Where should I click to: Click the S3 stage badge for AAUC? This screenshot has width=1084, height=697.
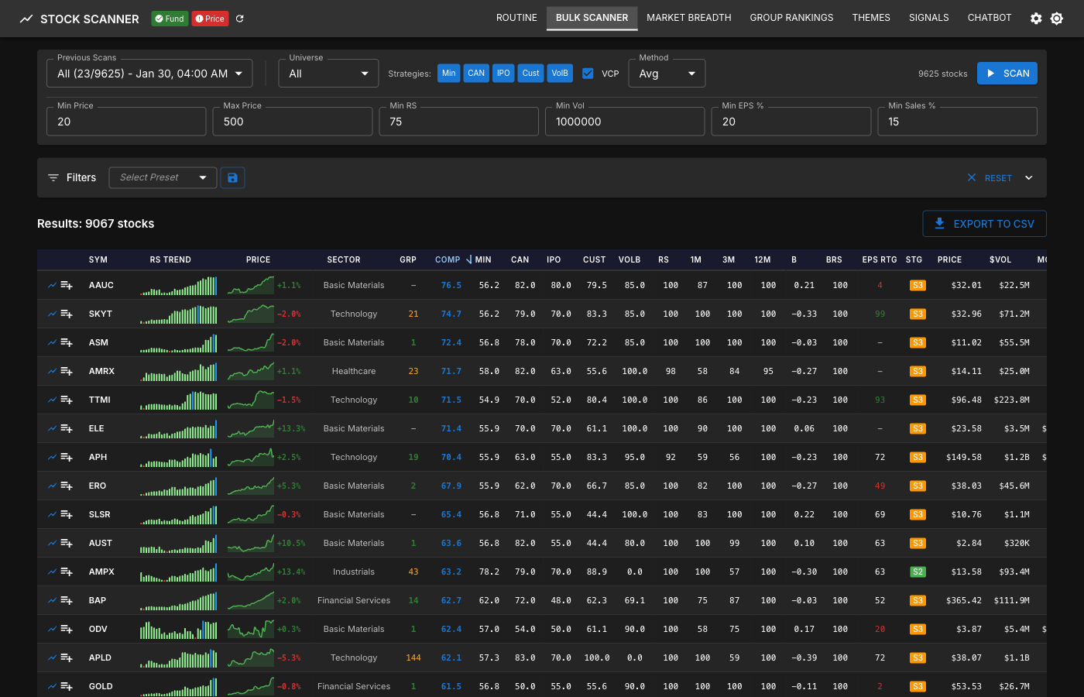click(918, 285)
